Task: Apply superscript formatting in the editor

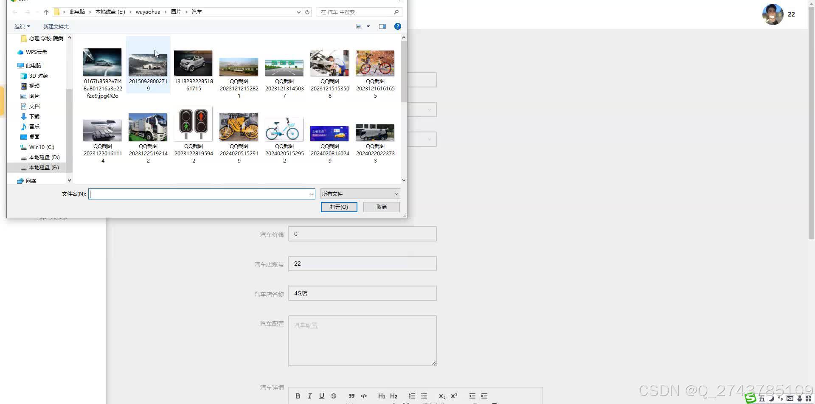Action: [x=454, y=396]
